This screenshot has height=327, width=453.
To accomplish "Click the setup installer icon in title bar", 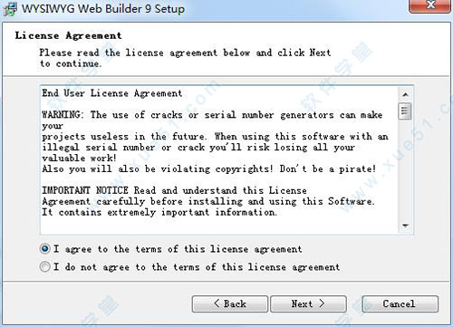I will pos(10,8).
